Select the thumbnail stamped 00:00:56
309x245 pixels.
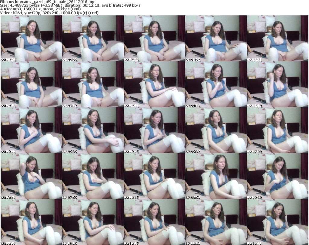pyautogui.click(x=93, y=38)
